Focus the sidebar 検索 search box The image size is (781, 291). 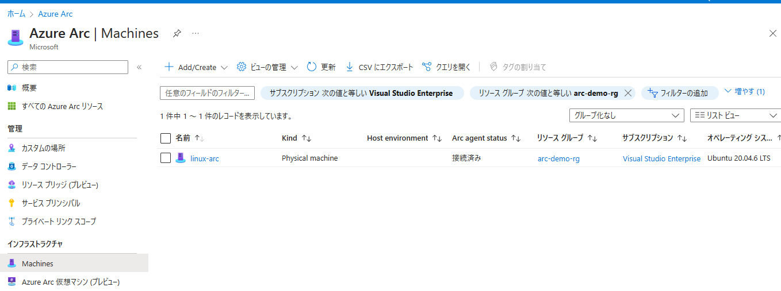(x=67, y=67)
